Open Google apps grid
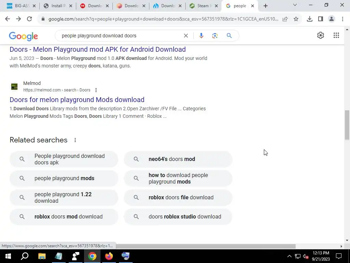350x263 pixels. [336, 35]
